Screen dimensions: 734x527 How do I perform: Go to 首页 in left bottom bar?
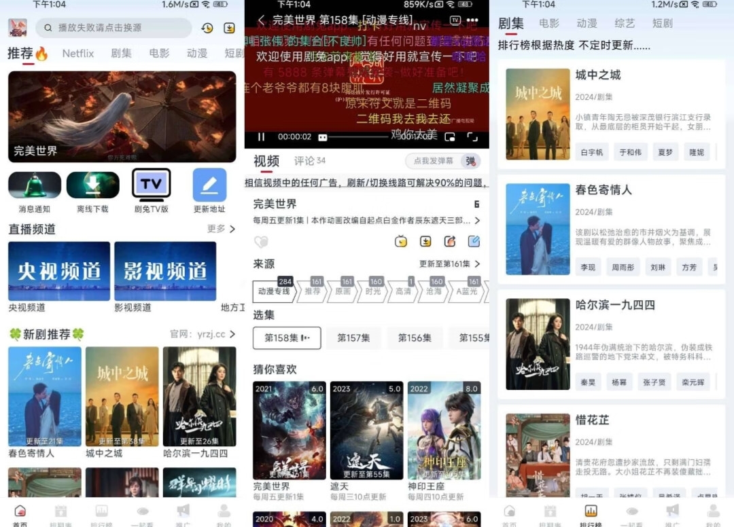point(20,514)
